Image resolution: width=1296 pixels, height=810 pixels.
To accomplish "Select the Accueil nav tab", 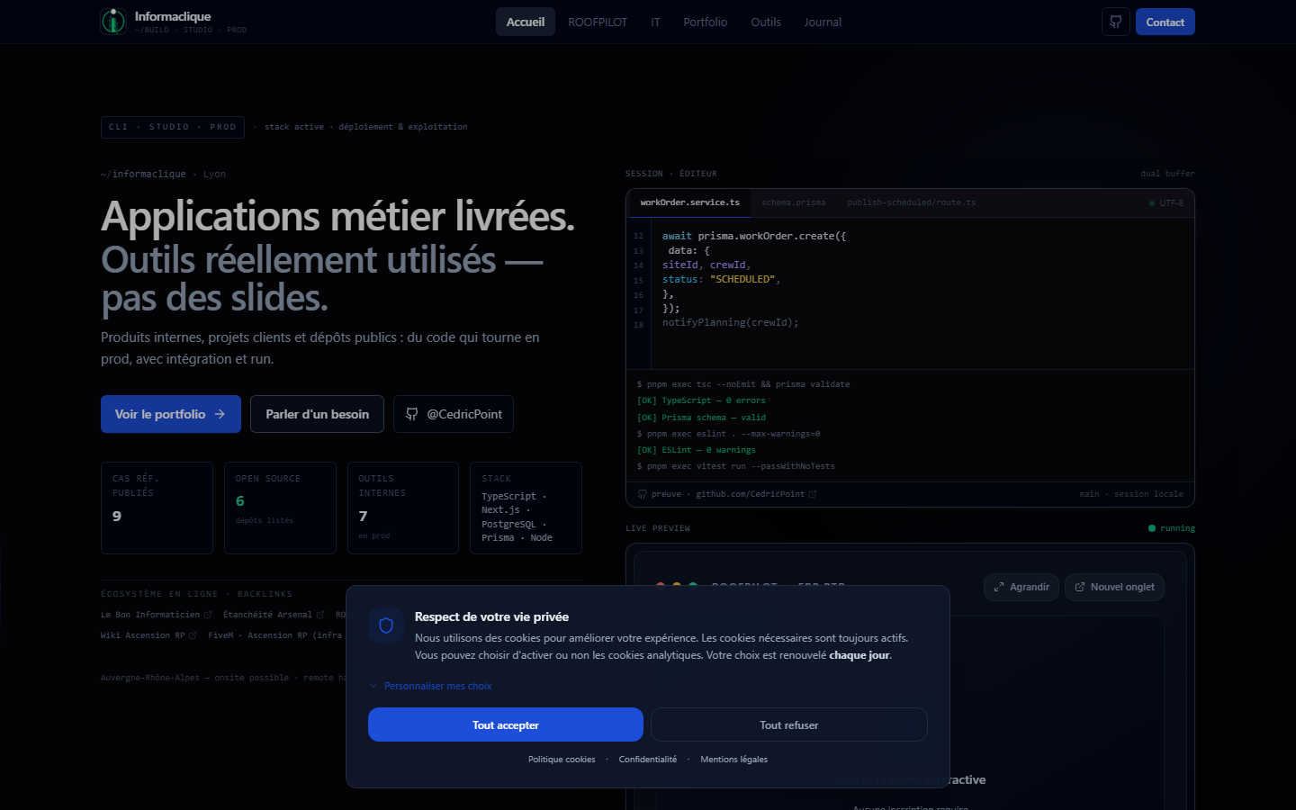I will [x=526, y=22].
